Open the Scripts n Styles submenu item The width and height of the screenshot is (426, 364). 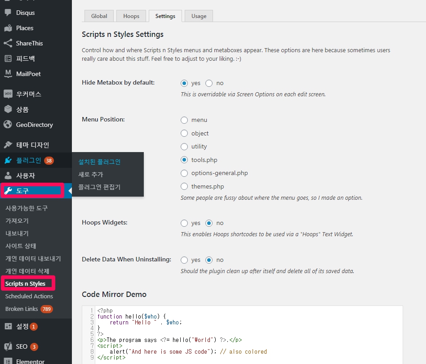coord(25,283)
